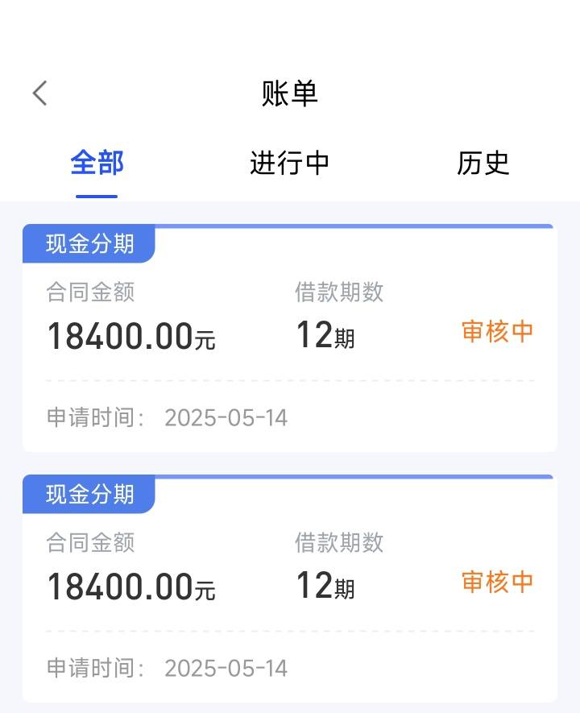Click 18400.00元 amount in second card
Screen dimensions: 580x713
click(131, 587)
